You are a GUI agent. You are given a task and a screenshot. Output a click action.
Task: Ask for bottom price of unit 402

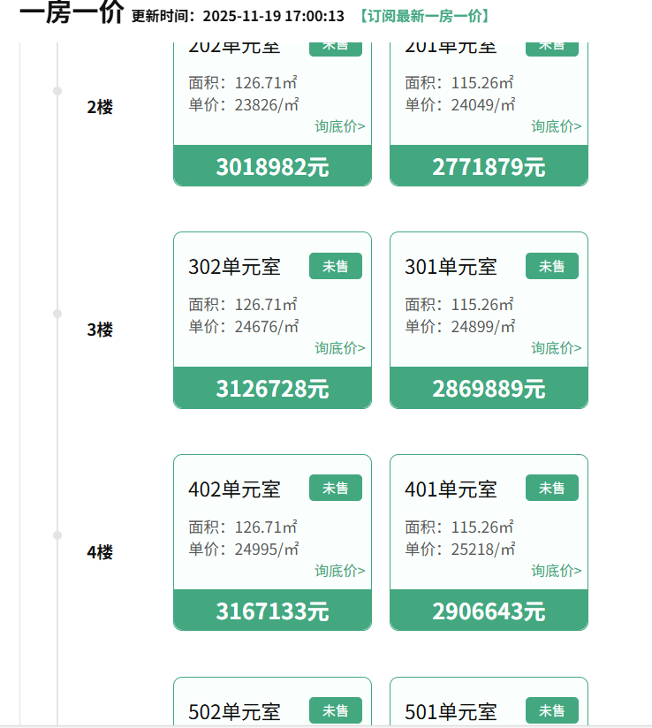tap(339, 571)
